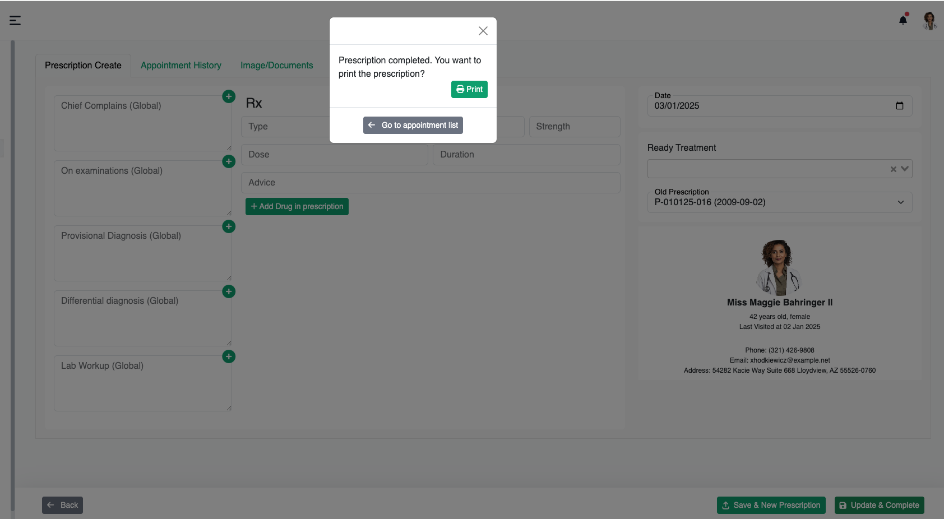Open the notifications bell
The image size is (944, 519).
[x=903, y=20]
